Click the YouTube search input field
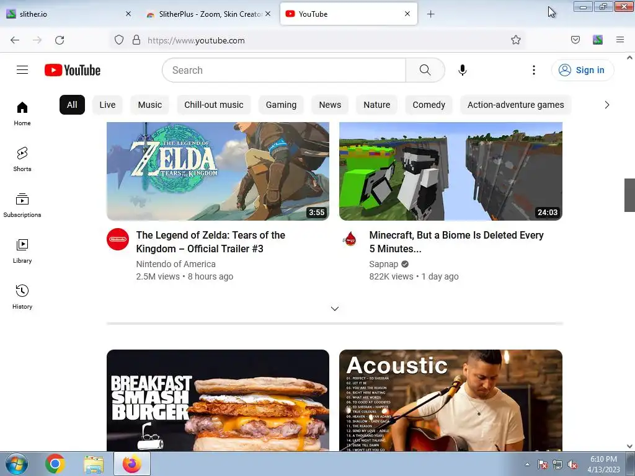Image resolution: width=635 pixels, height=476 pixels. click(x=284, y=70)
